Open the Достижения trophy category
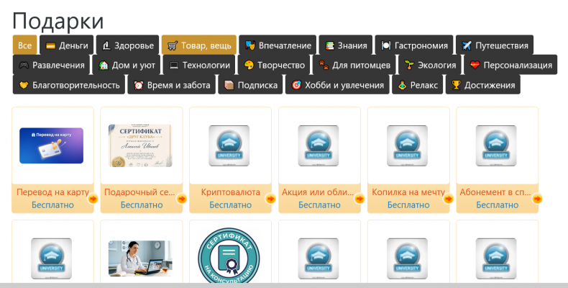This screenshot has width=568, height=288. pos(483,85)
